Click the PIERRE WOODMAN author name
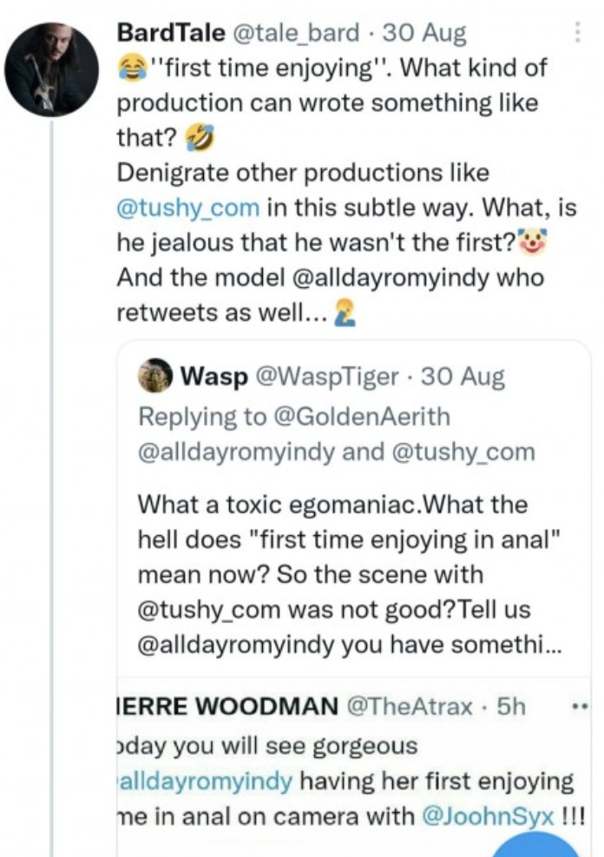 pyautogui.click(x=227, y=706)
